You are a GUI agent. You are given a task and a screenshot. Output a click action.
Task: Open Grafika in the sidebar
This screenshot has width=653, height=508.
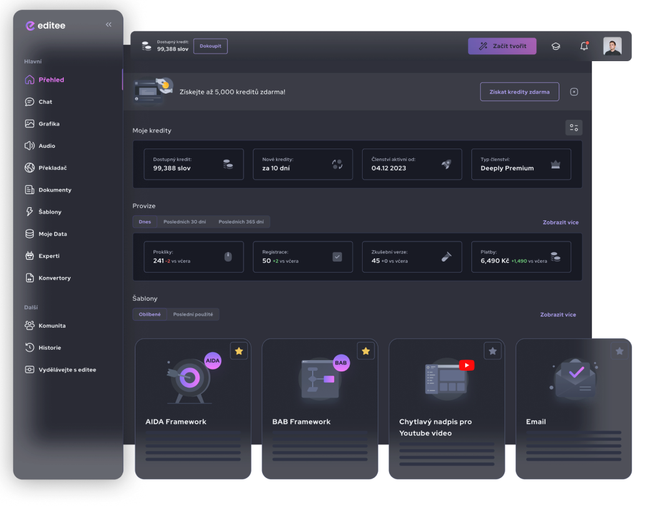(49, 124)
